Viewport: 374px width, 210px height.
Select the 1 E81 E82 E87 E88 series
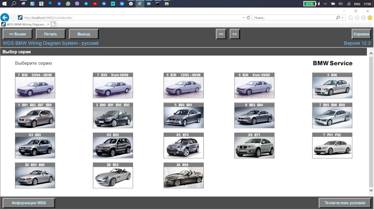[35, 115]
